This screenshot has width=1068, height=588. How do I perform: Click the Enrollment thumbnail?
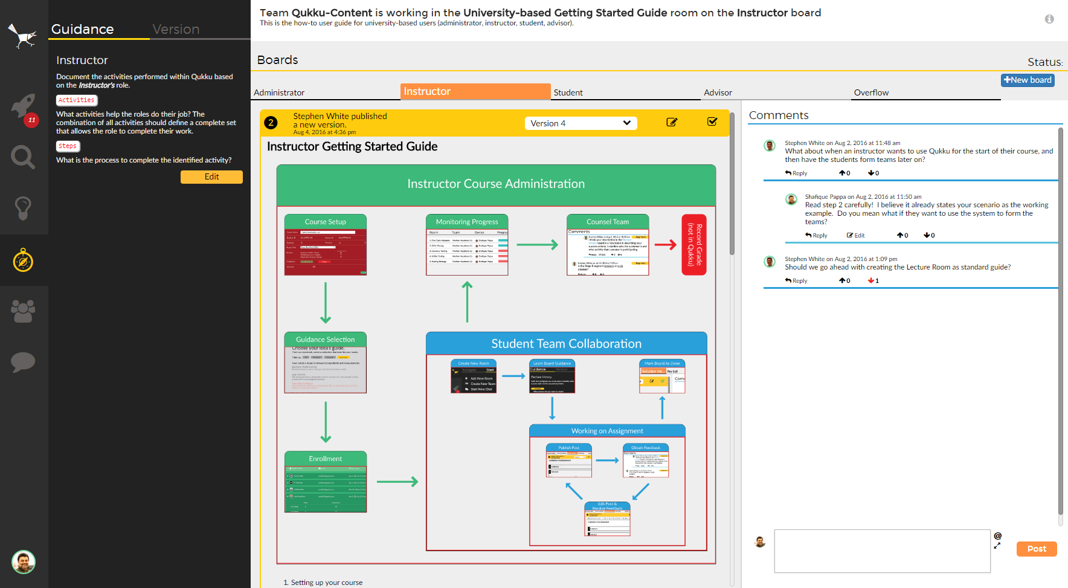click(x=326, y=482)
